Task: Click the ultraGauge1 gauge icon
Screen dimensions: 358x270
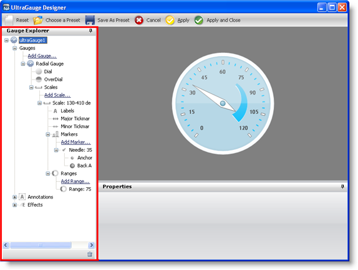Action: tap(14, 40)
